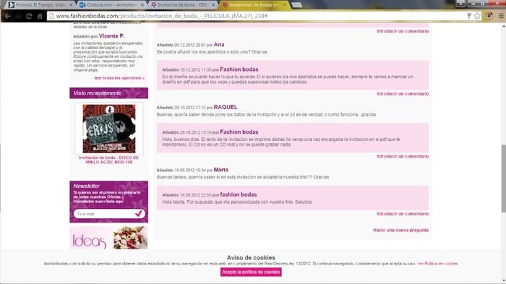Click the address bar URL field
The image size is (506, 284).
(x=258, y=16)
